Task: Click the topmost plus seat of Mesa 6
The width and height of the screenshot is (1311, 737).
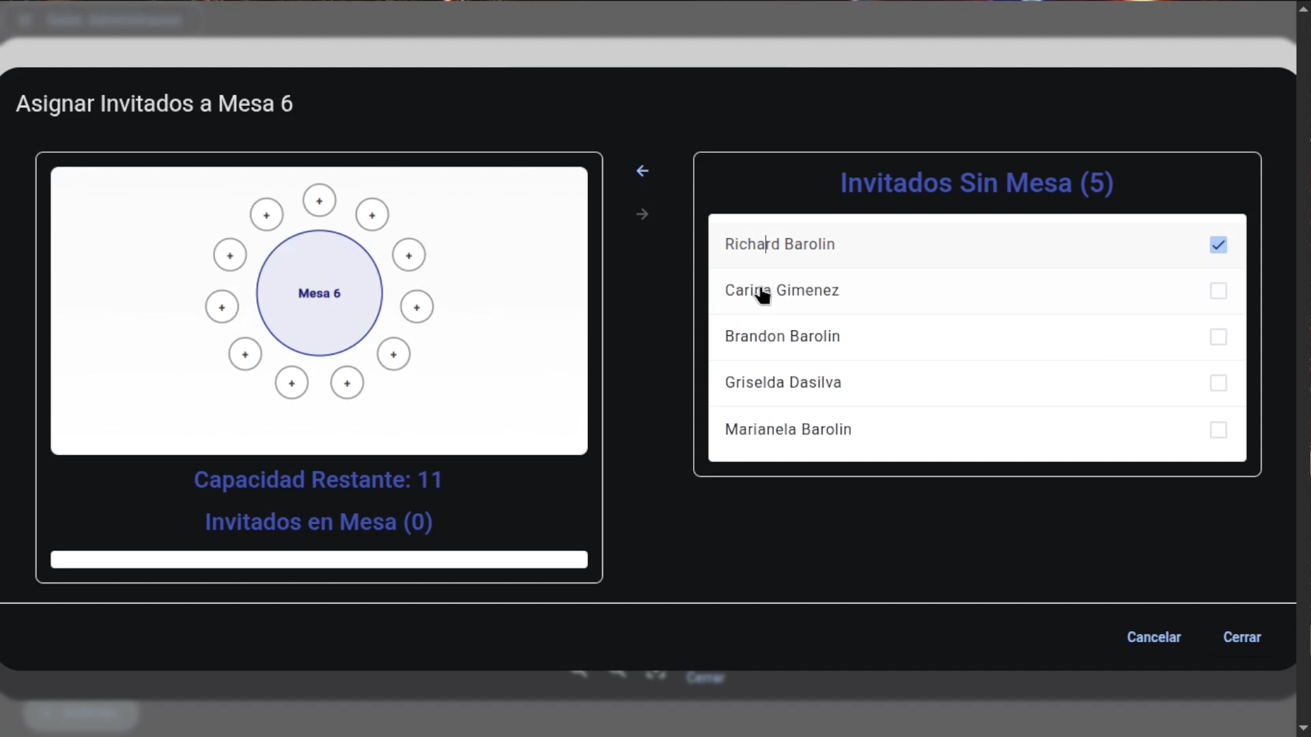Action: 319,201
